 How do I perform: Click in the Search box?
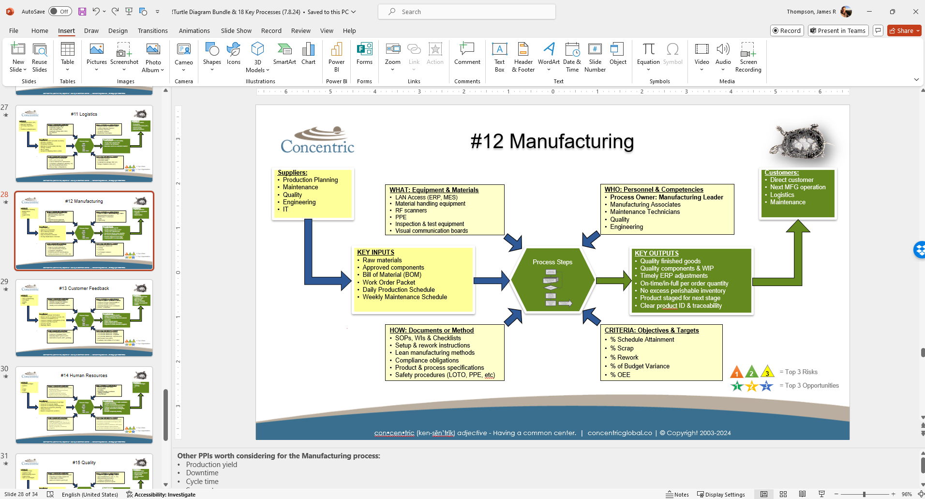[467, 12]
